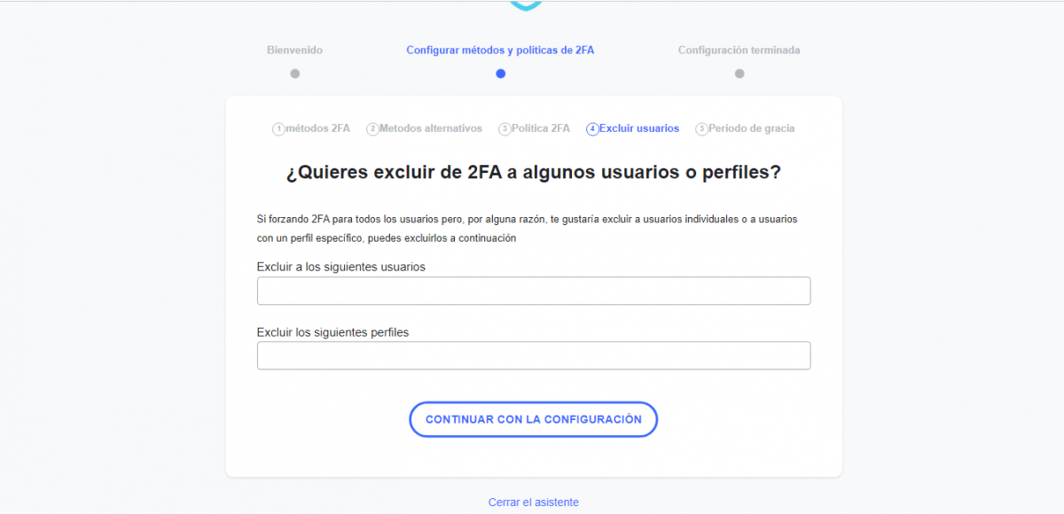Click the numbered circle beside métodos 2FA
The width and height of the screenshot is (1064, 514).
278,129
